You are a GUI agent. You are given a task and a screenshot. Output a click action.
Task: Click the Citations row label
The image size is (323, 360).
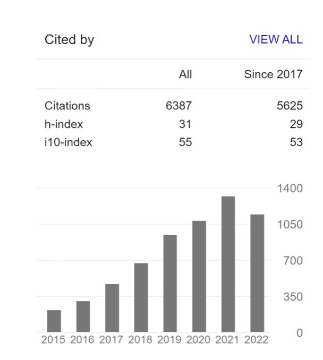pos(67,106)
